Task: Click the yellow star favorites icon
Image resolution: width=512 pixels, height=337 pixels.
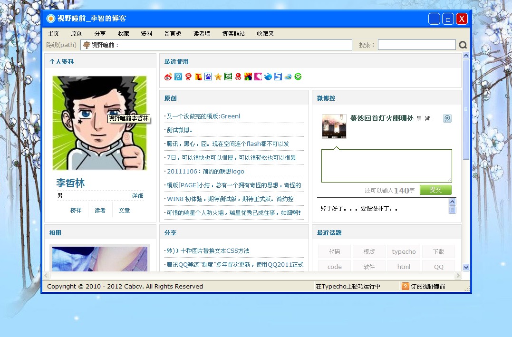Action: 218,76
